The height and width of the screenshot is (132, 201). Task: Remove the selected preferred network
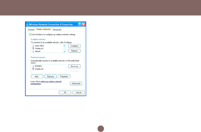click(51, 77)
